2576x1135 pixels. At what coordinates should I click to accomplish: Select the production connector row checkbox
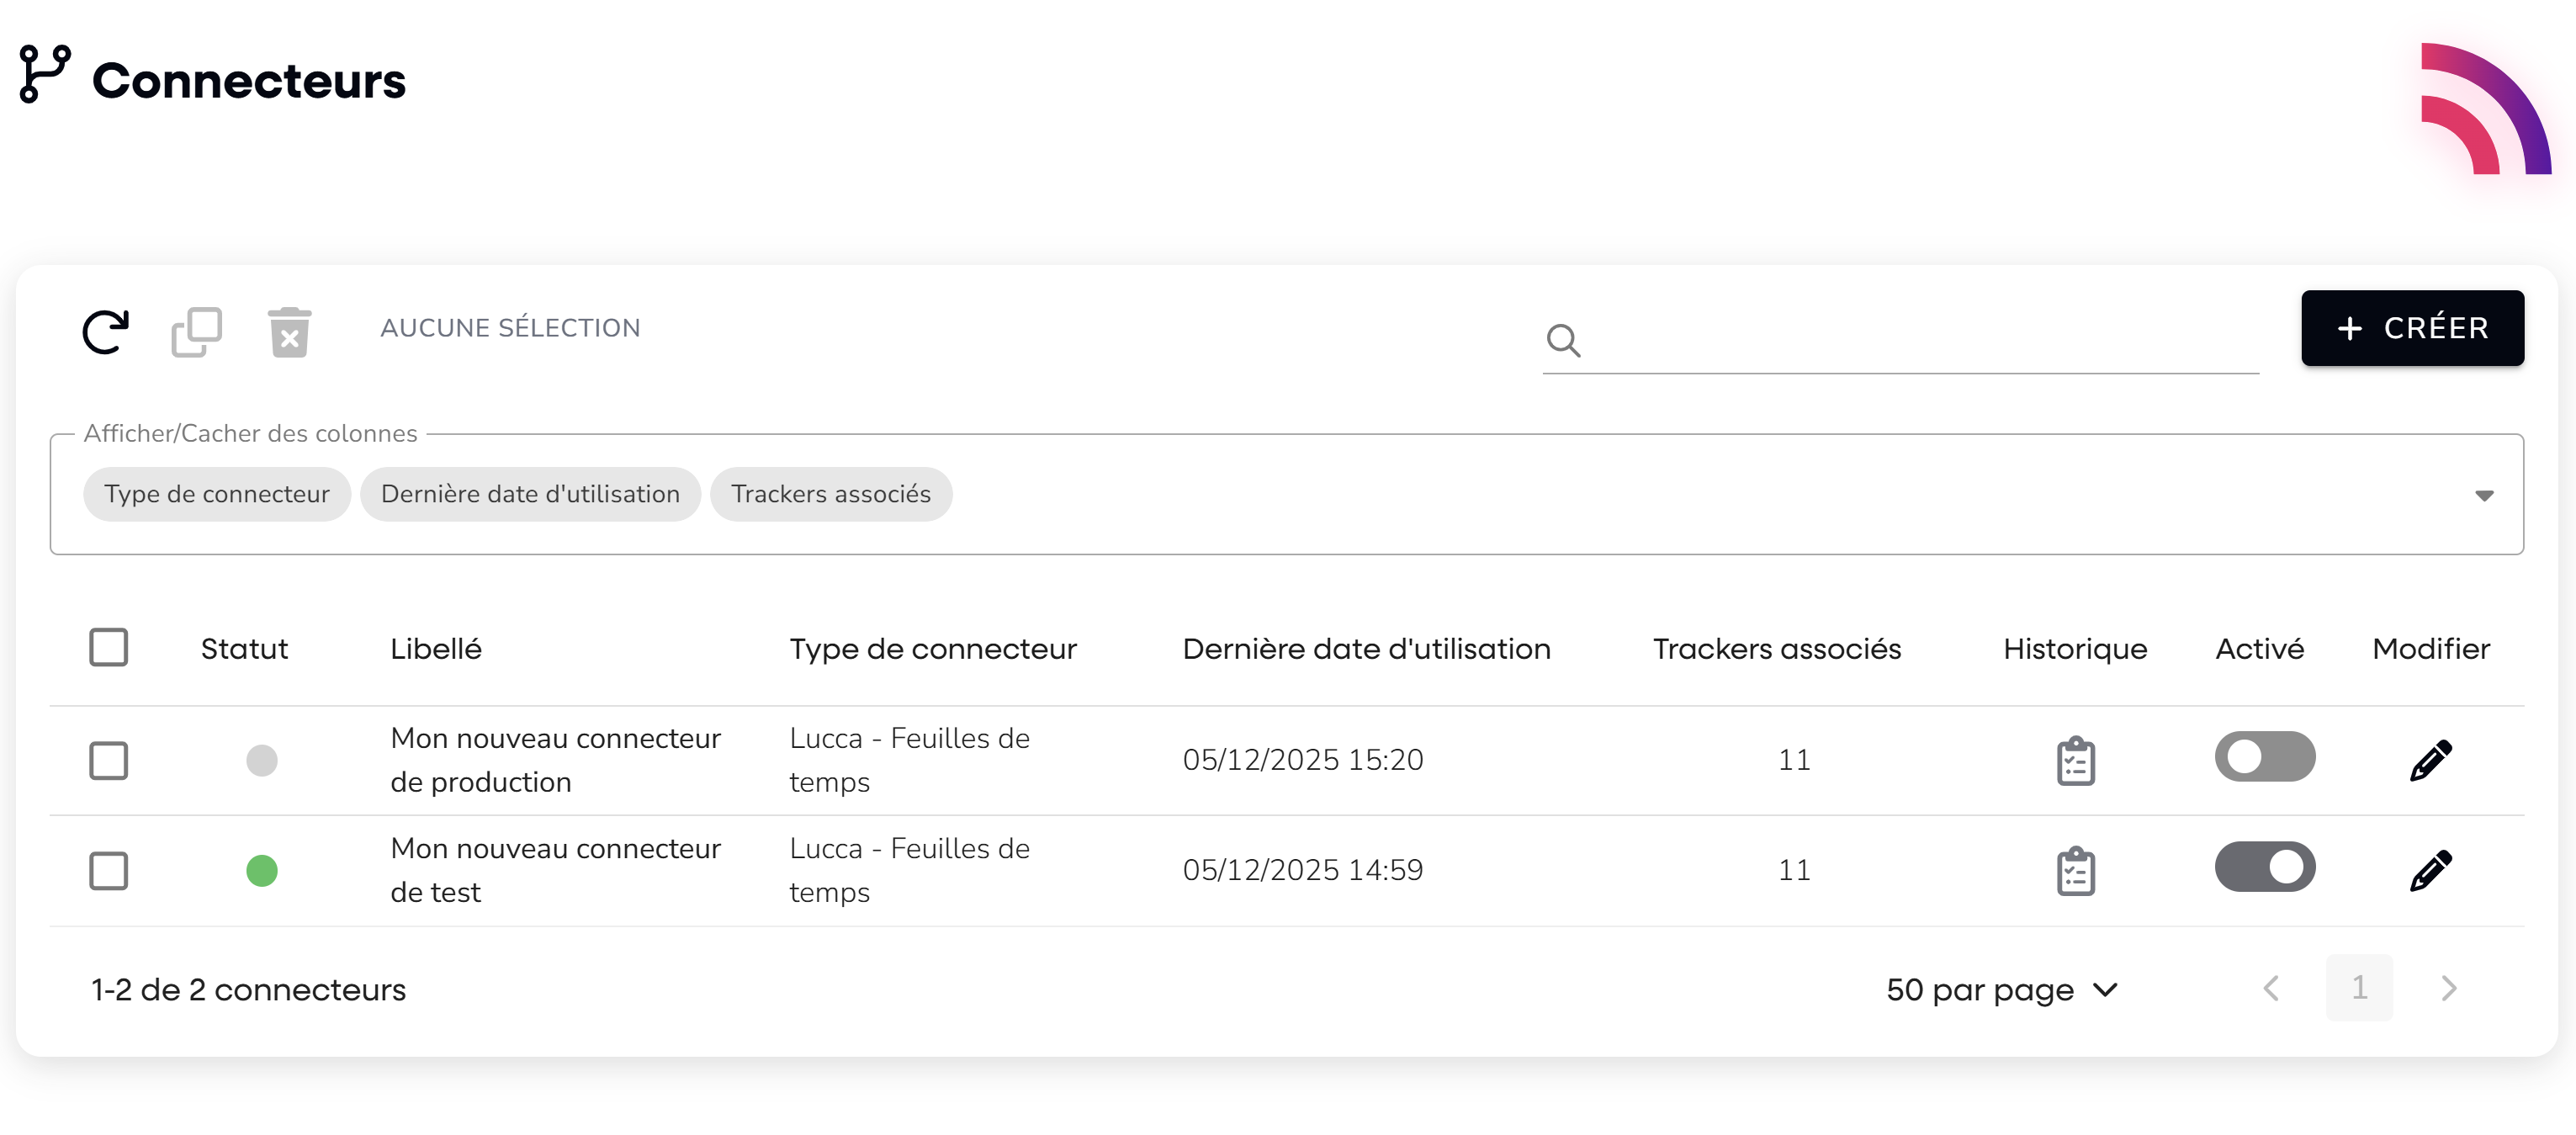[x=108, y=761]
